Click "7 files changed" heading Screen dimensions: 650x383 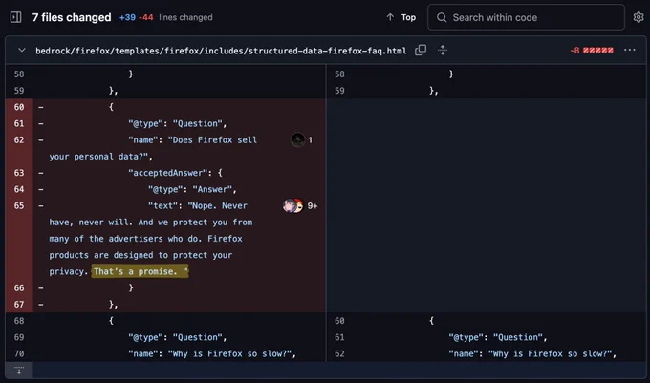(72, 17)
